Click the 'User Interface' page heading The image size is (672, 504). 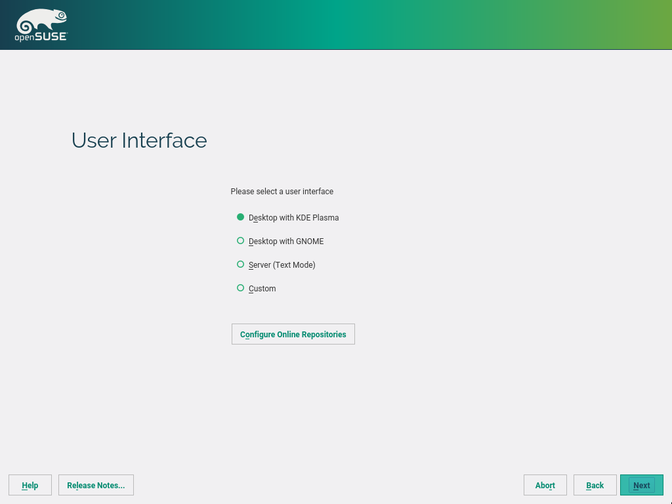[x=139, y=140]
